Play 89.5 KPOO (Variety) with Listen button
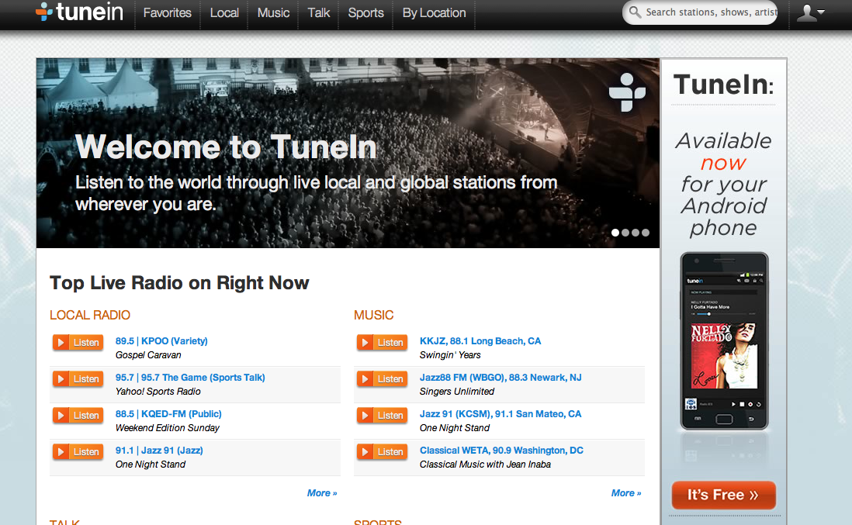Screen dimensions: 852x525 [78, 343]
